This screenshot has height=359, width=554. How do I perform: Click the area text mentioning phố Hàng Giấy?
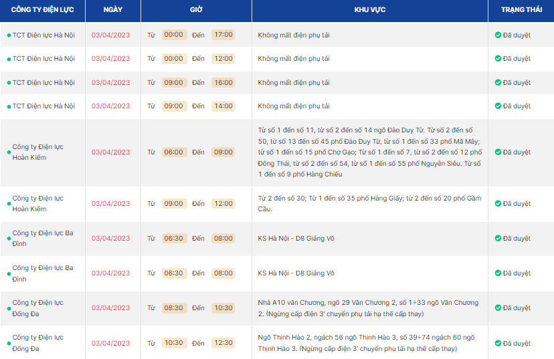[x=369, y=204]
